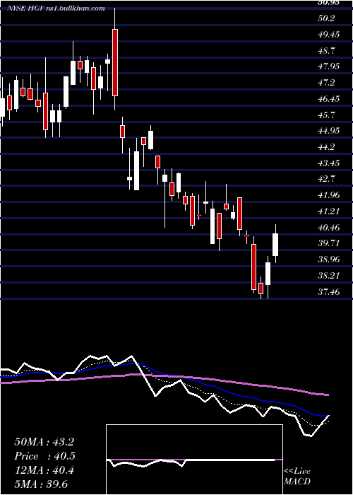Click the pink 50MA line at its right end
The width and height of the screenshot is (353, 495).
[327, 395]
